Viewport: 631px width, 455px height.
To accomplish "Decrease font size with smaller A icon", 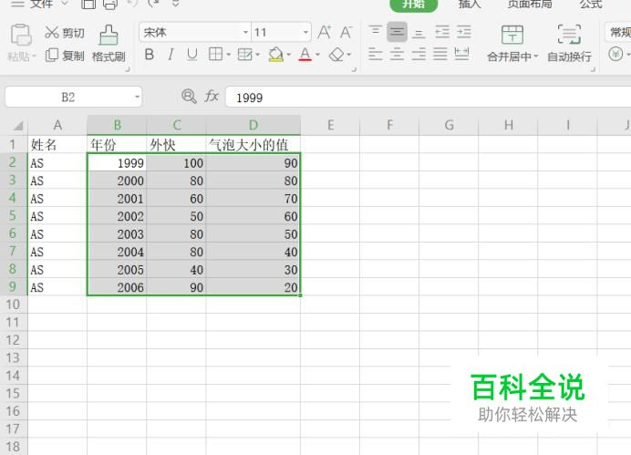I will 347,32.
